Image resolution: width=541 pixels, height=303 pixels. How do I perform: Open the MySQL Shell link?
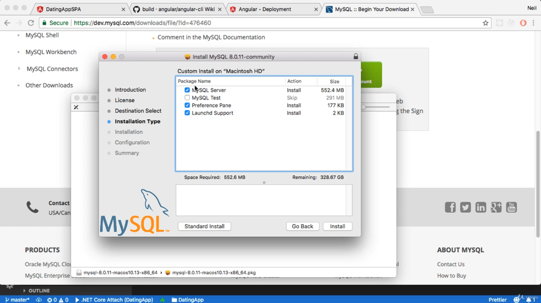click(42, 35)
